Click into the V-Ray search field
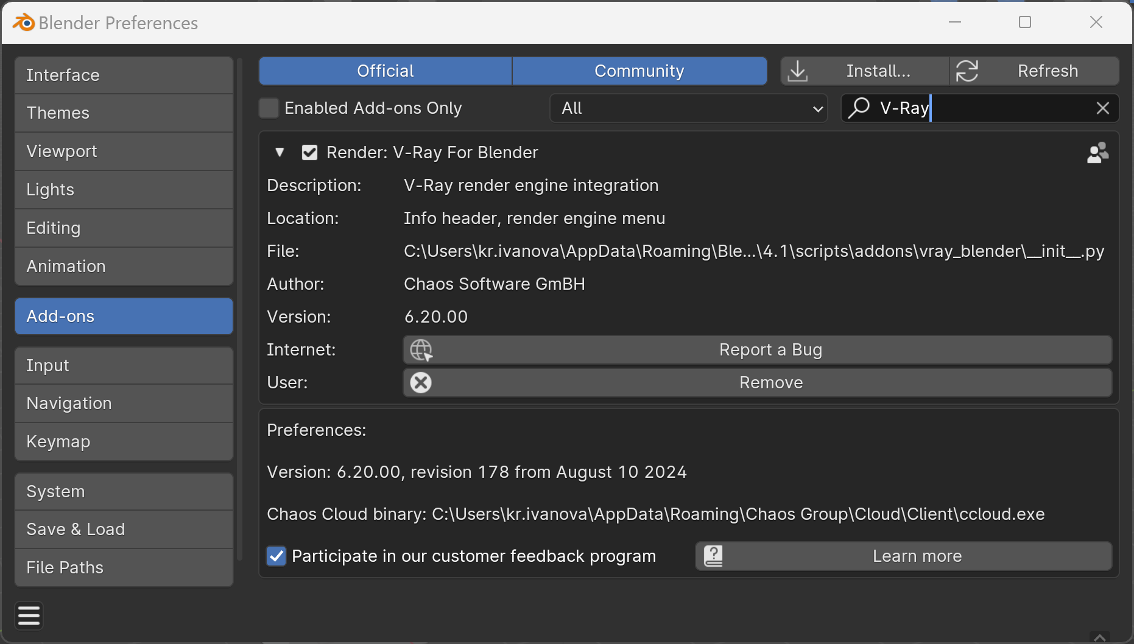 pos(980,108)
